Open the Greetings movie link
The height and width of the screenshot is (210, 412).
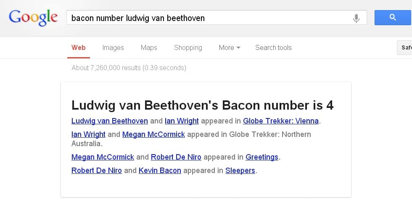tap(261, 157)
